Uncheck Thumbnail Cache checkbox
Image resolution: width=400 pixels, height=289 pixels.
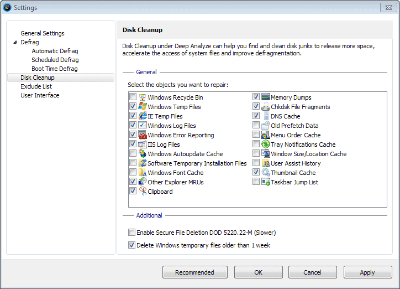click(x=256, y=172)
